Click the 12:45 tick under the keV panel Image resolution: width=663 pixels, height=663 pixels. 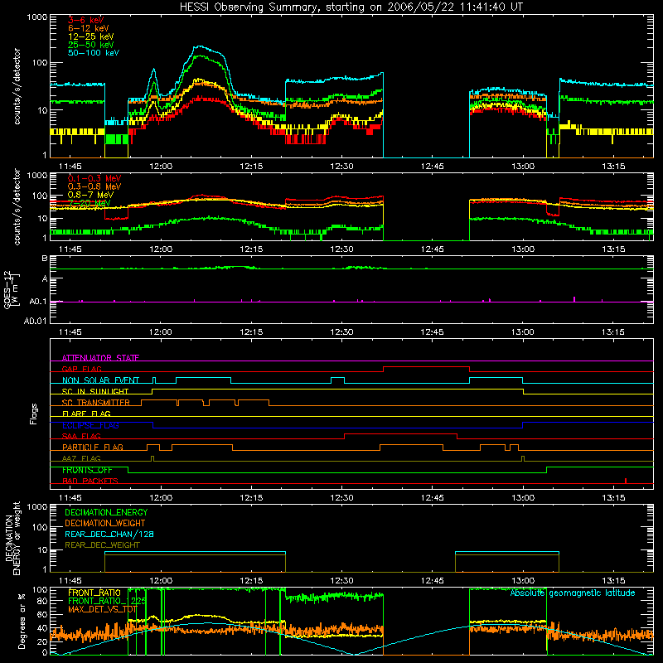coord(432,167)
